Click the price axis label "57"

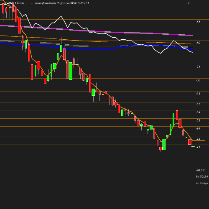point(198,104)
